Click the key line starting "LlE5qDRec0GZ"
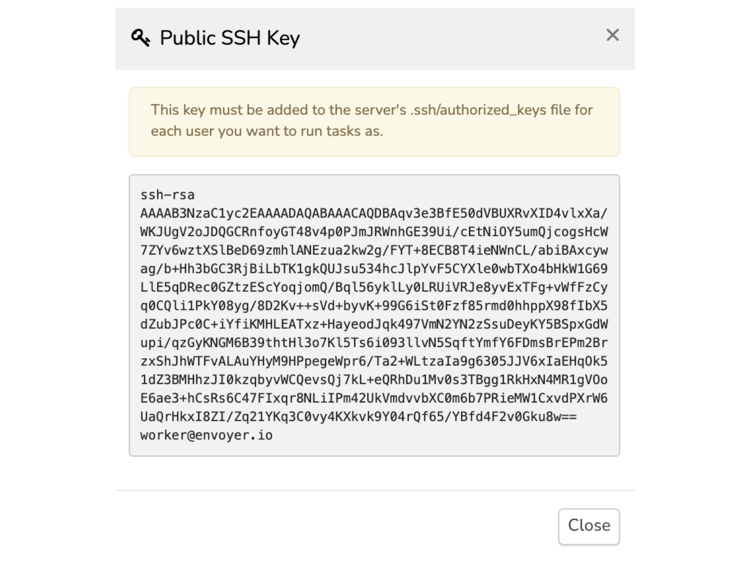 (374, 287)
